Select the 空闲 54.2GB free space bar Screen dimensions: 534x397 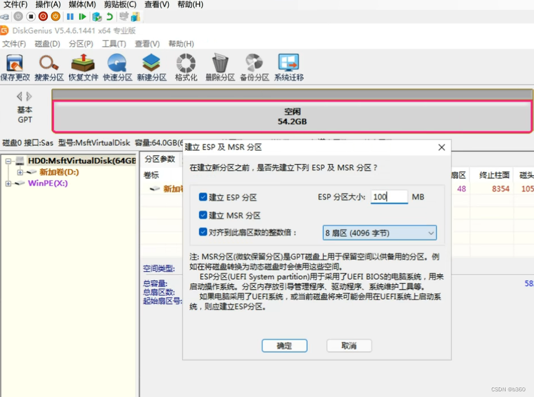click(x=292, y=117)
